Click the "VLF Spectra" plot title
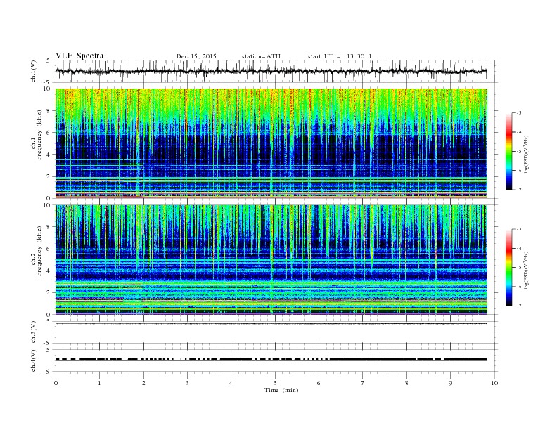Screen dimensions: 557x430 [79, 56]
